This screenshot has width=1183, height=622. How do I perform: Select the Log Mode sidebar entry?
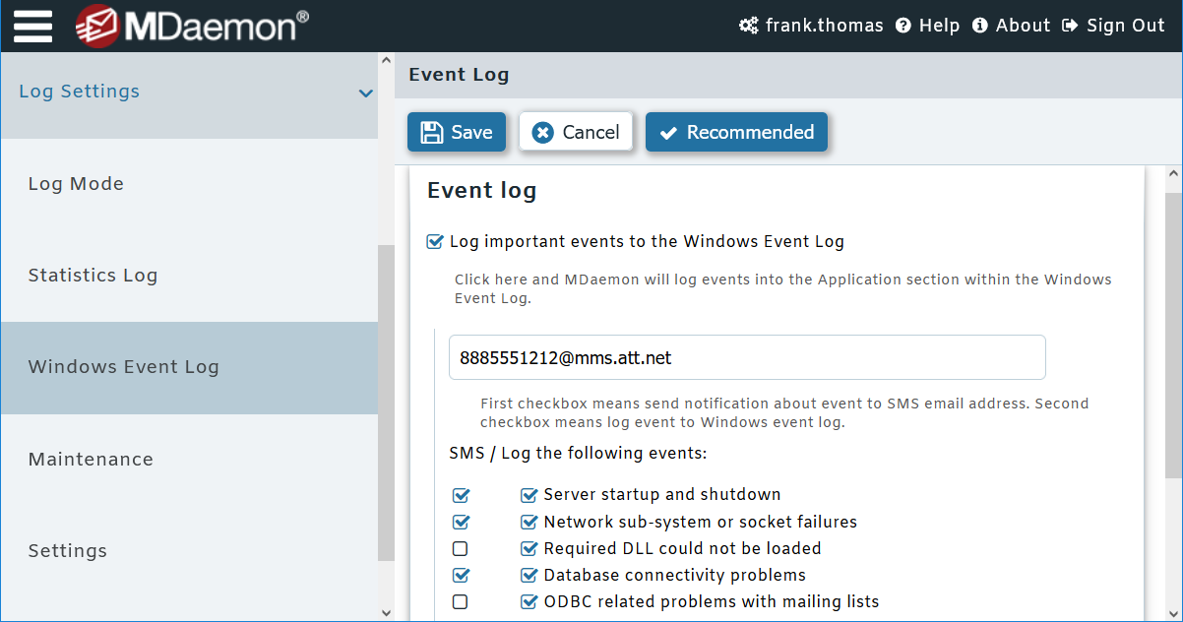[x=76, y=184]
